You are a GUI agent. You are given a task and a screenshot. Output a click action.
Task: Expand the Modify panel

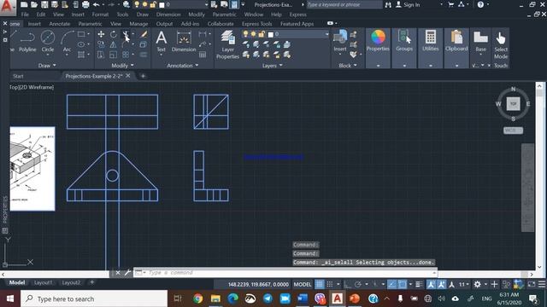click(x=122, y=66)
